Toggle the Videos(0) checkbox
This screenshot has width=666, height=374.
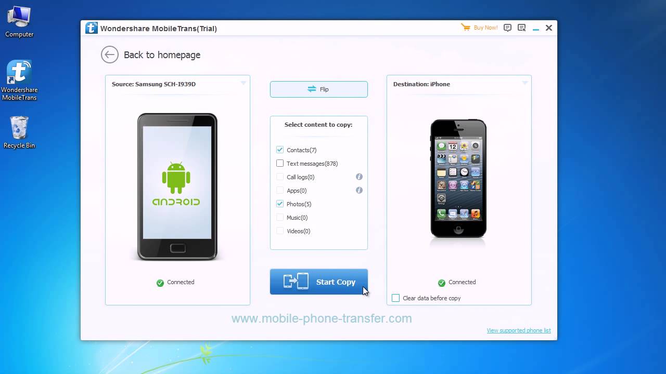(x=280, y=231)
